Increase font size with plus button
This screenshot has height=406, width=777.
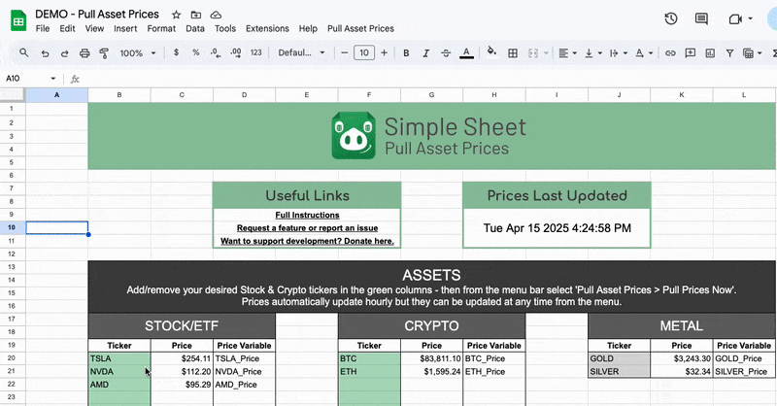tap(384, 52)
